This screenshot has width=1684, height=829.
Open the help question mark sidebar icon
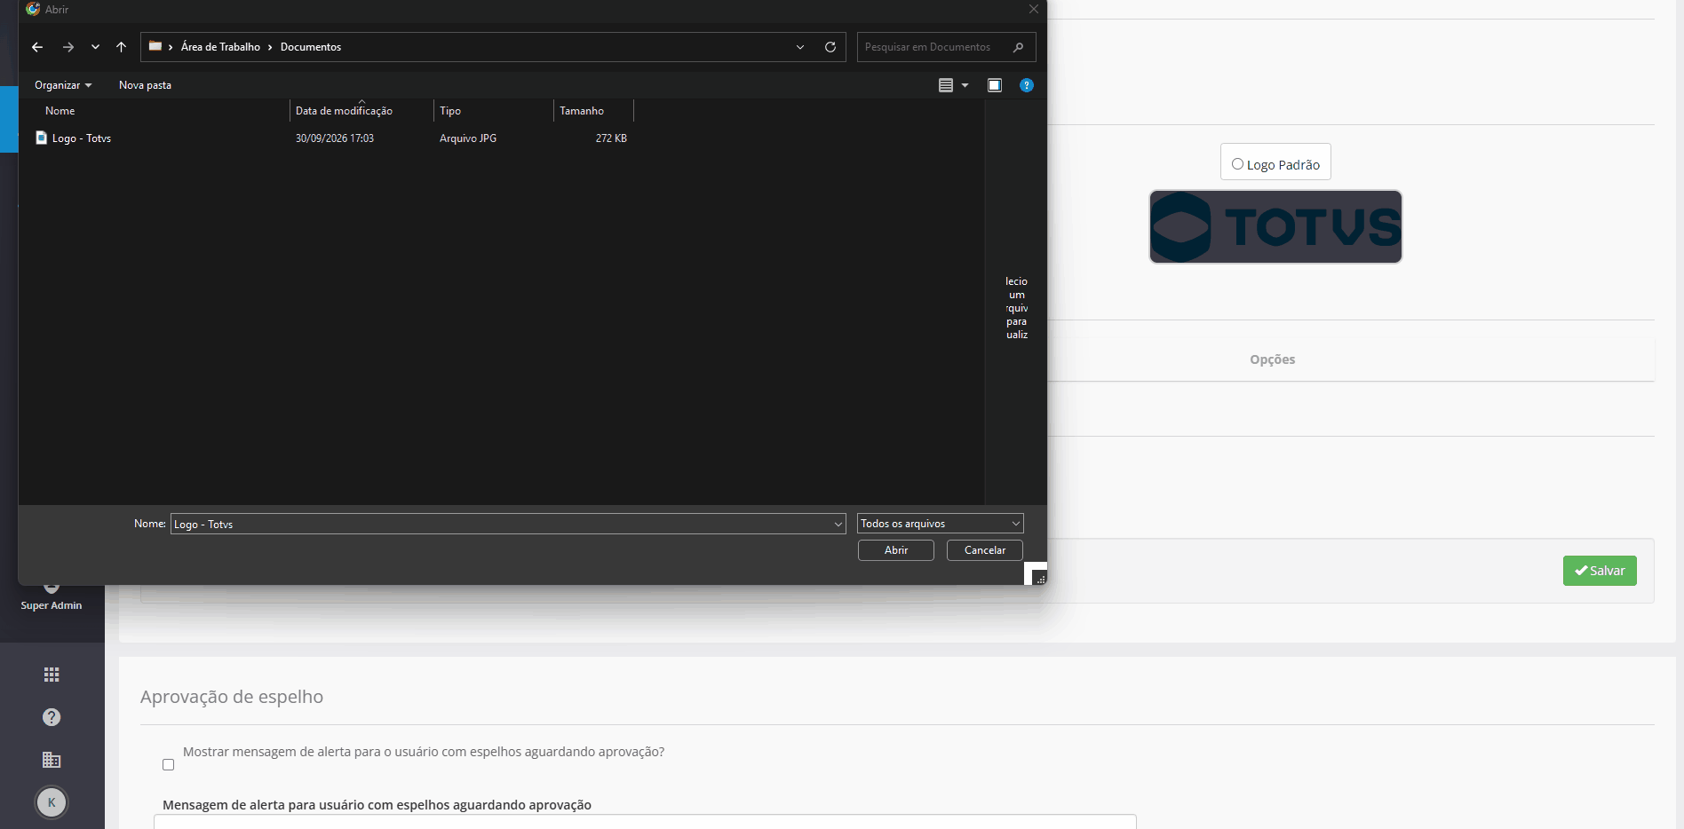click(x=52, y=717)
